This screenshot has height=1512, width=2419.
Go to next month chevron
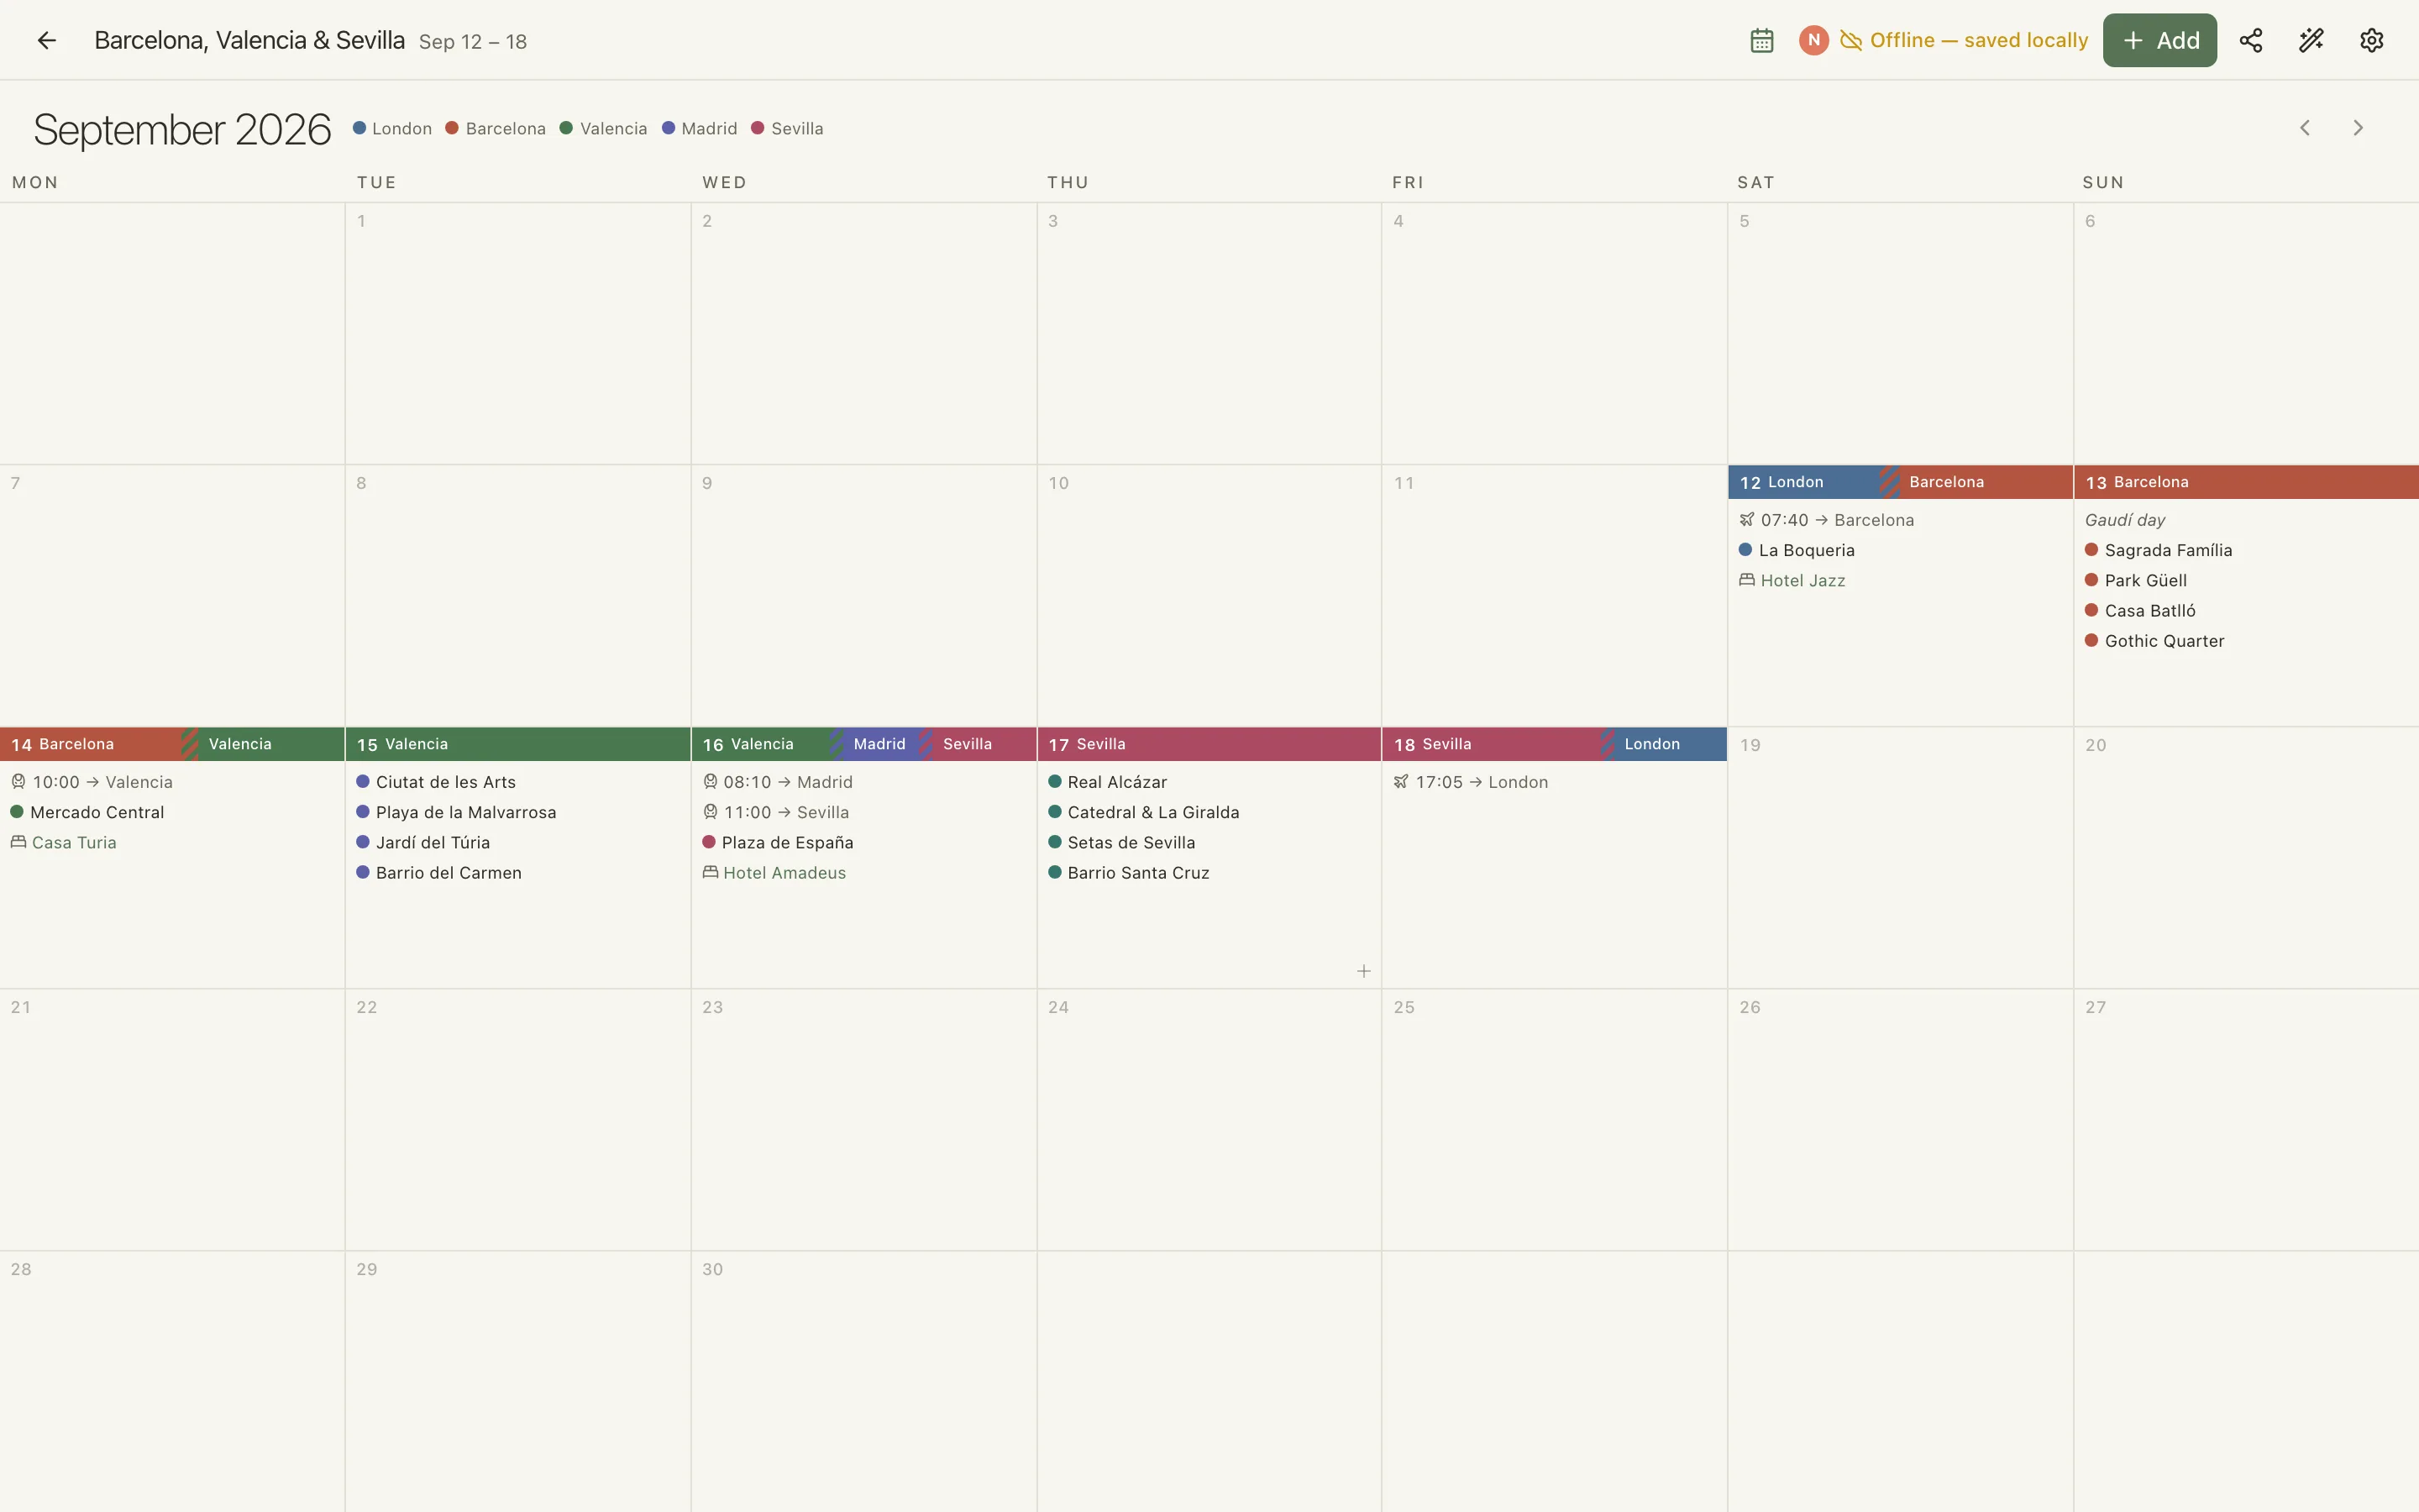coord(2357,128)
